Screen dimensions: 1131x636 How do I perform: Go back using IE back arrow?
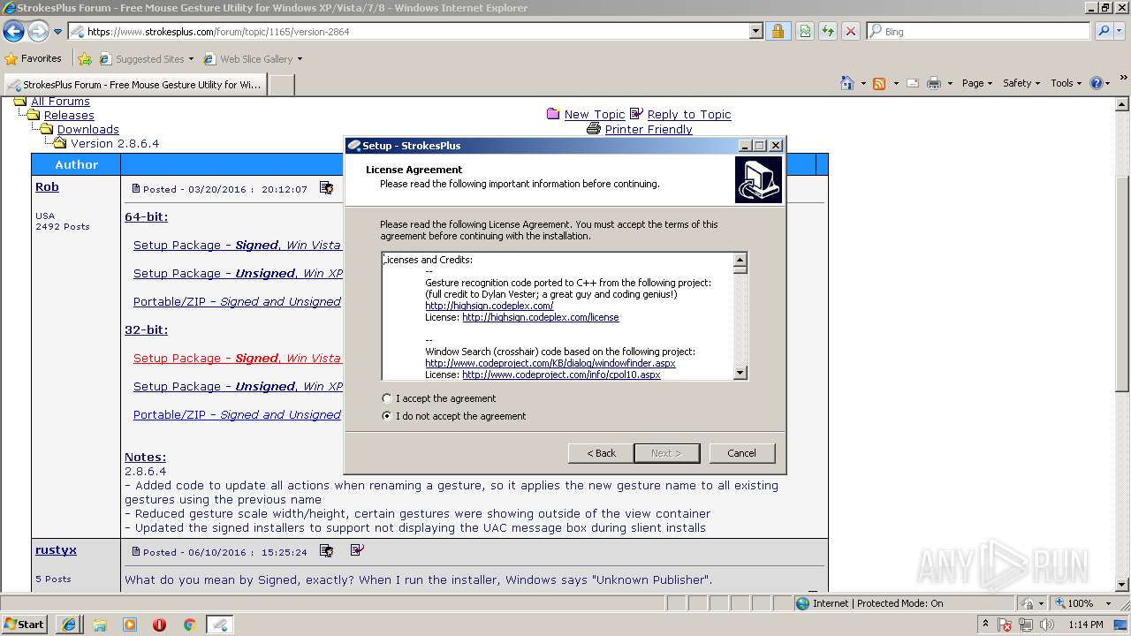click(13, 32)
